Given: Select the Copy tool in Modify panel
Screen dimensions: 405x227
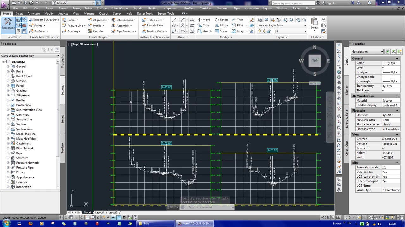Looking at the screenshot, I should [x=203, y=26].
